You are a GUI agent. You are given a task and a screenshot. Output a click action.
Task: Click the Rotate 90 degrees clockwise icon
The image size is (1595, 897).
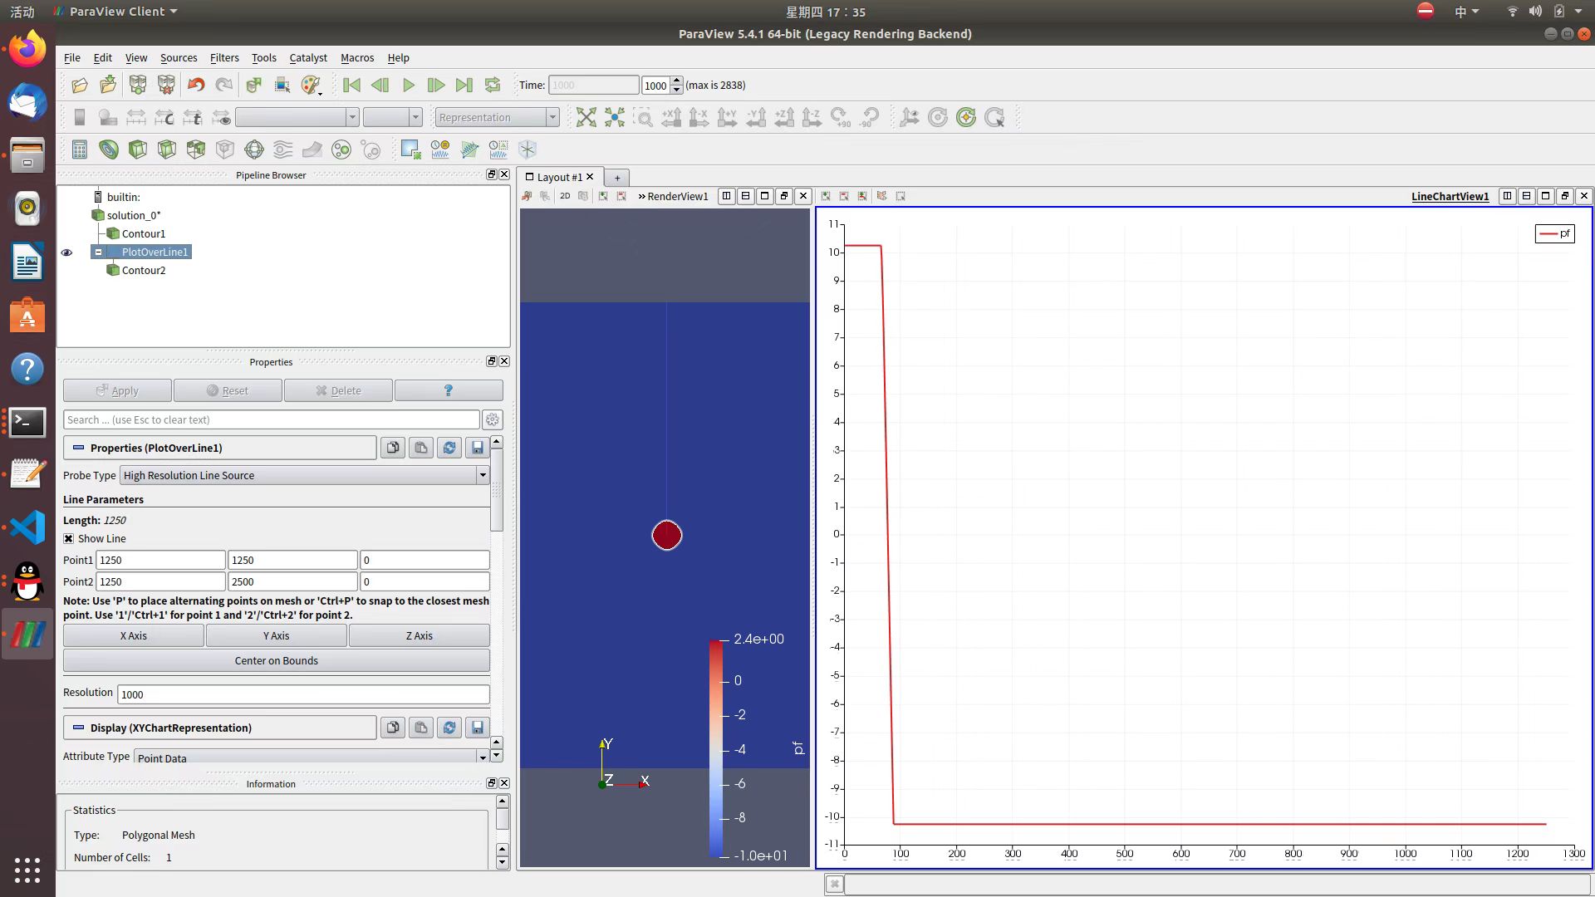click(x=840, y=117)
